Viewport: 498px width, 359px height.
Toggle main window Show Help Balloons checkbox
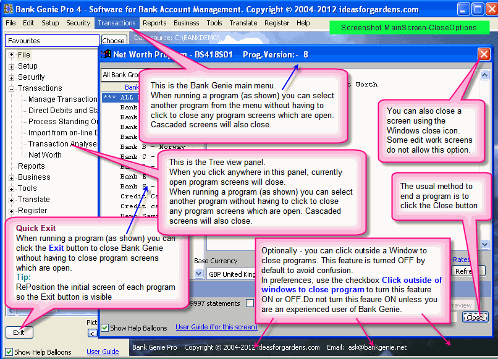(x=9, y=352)
